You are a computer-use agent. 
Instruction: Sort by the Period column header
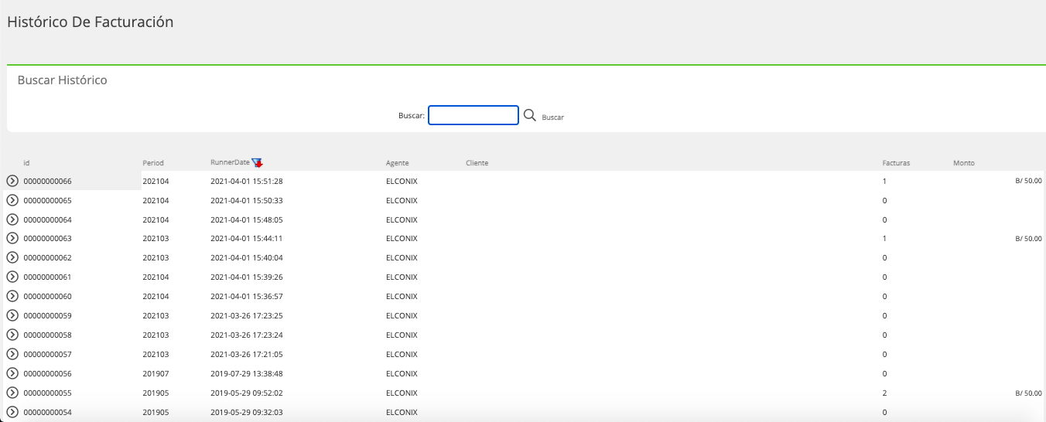click(153, 163)
